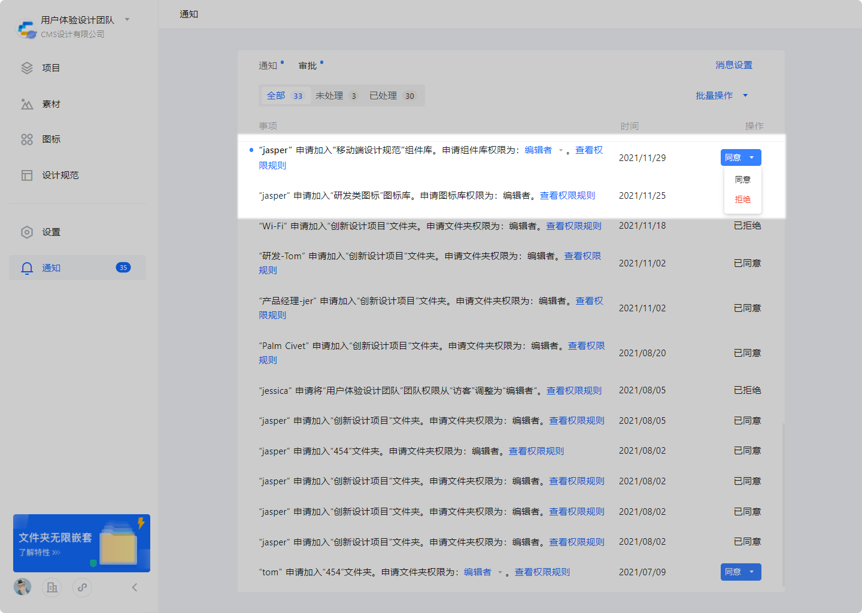Change 编辑者 permission in tom 454 row

point(483,572)
